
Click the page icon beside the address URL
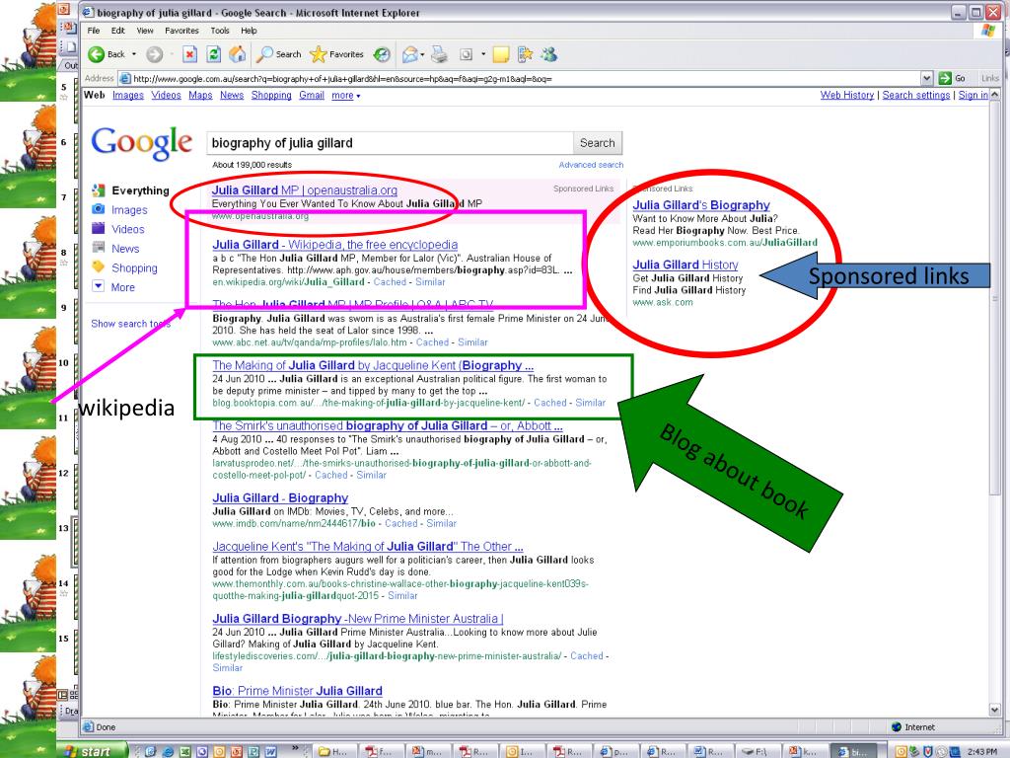click(125, 79)
